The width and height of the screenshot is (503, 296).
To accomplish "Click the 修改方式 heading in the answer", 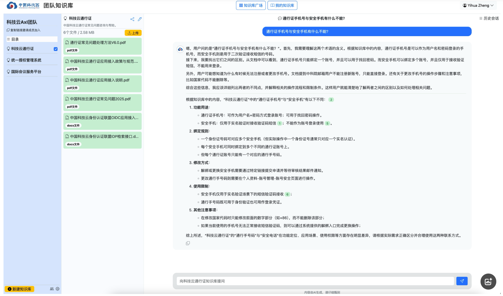I will [x=201, y=162].
